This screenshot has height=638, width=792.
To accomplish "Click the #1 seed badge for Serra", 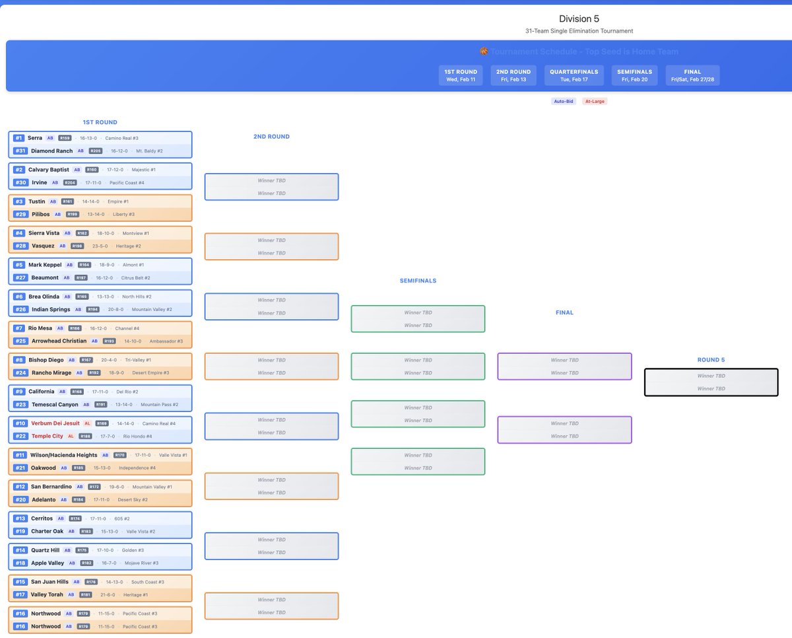I will click(18, 138).
